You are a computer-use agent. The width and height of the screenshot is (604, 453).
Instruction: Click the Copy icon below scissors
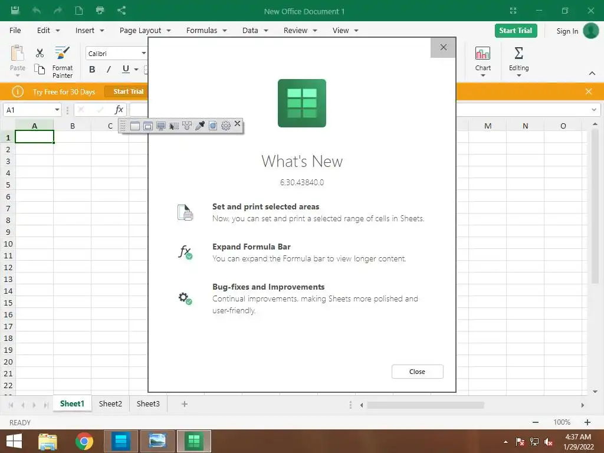(x=40, y=70)
